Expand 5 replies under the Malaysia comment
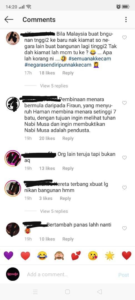Image resolution: width=135 pixels, height=300 pixels. click(x=54, y=86)
